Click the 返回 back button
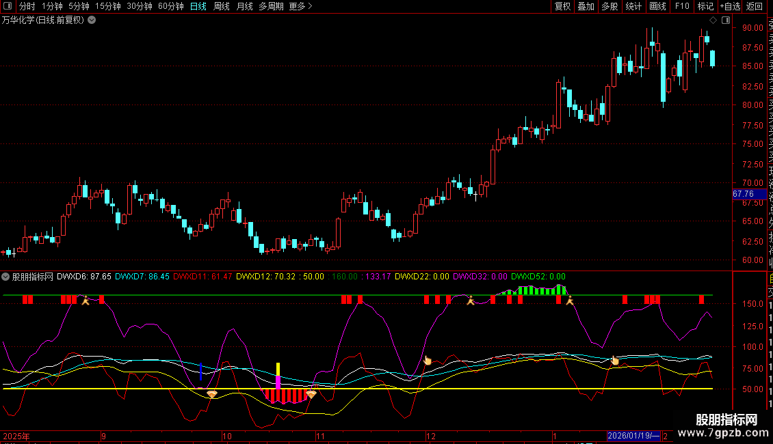773x444 pixels. [755, 6]
